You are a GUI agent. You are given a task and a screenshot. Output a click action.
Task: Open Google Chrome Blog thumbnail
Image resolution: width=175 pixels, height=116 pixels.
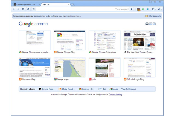70,40
